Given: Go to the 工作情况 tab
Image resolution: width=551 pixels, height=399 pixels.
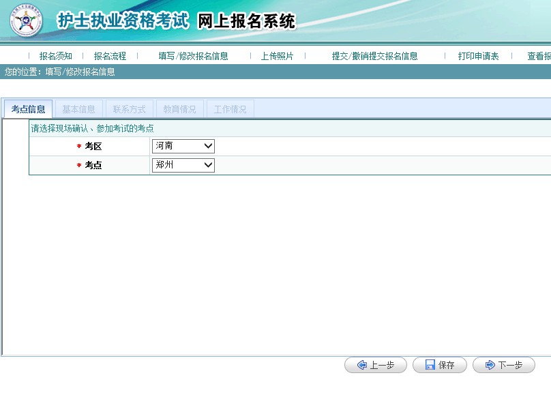Looking at the screenshot, I should (230, 109).
